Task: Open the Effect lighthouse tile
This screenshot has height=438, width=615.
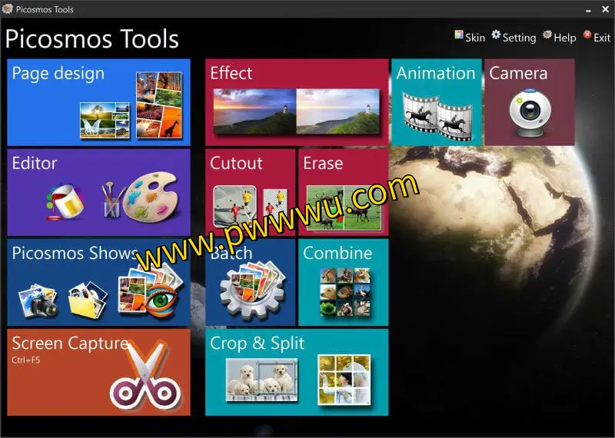Action: click(x=298, y=102)
